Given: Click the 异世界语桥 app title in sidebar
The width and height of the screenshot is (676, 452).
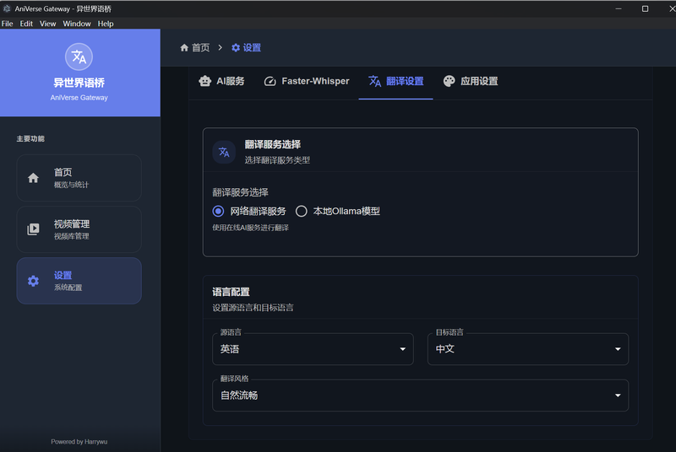Looking at the screenshot, I should pyautogui.click(x=79, y=83).
